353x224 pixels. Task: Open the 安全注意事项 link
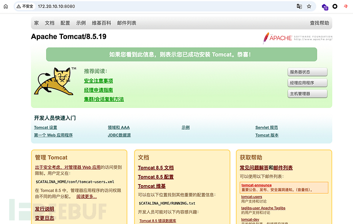(98, 81)
